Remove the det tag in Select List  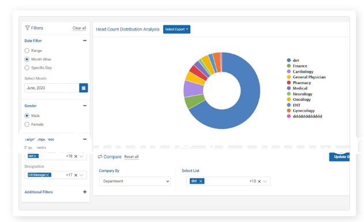click(x=201, y=181)
